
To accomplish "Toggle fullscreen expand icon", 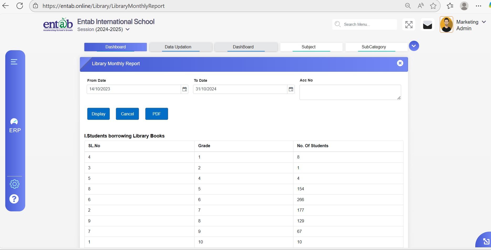I will (409, 25).
